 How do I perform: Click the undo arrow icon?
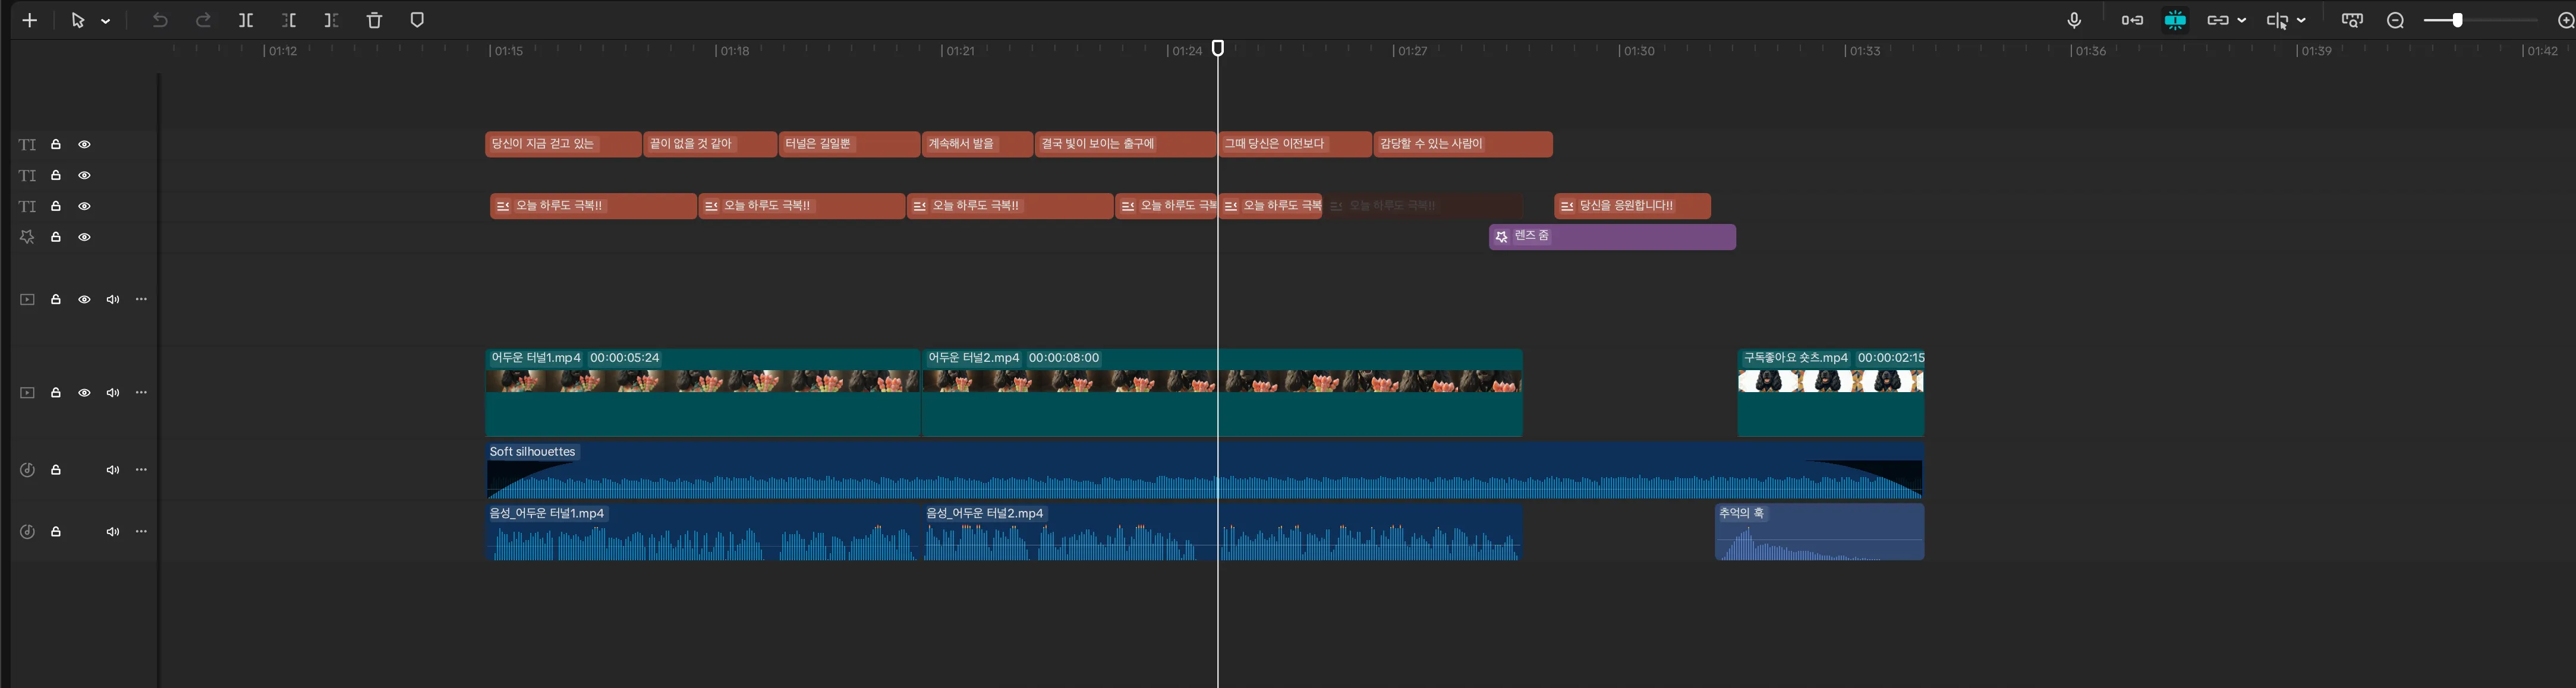(x=160, y=20)
